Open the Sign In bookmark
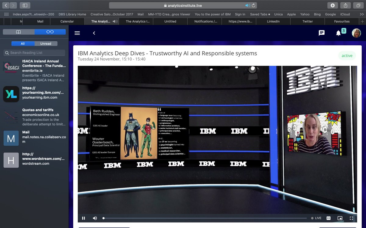The width and height of the screenshot is (366, 228). point(240,14)
